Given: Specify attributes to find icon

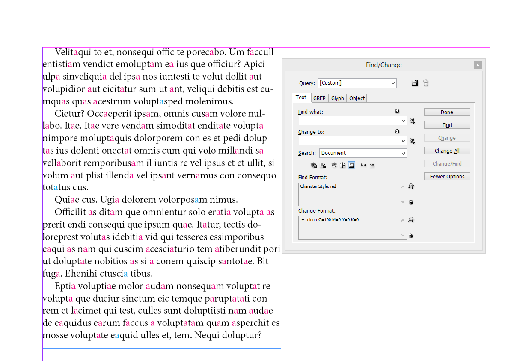Looking at the screenshot, I should click(411, 186).
